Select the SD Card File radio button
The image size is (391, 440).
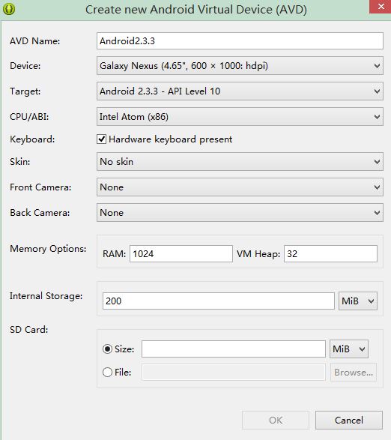click(107, 373)
